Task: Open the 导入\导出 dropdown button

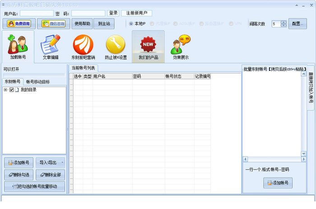Action: (x=50, y=163)
